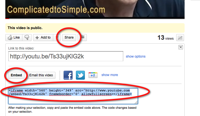This screenshot has height=116, width=200.
Task: Select the Embed tab button
Action: pyautogui.click(x=16, y=75)
